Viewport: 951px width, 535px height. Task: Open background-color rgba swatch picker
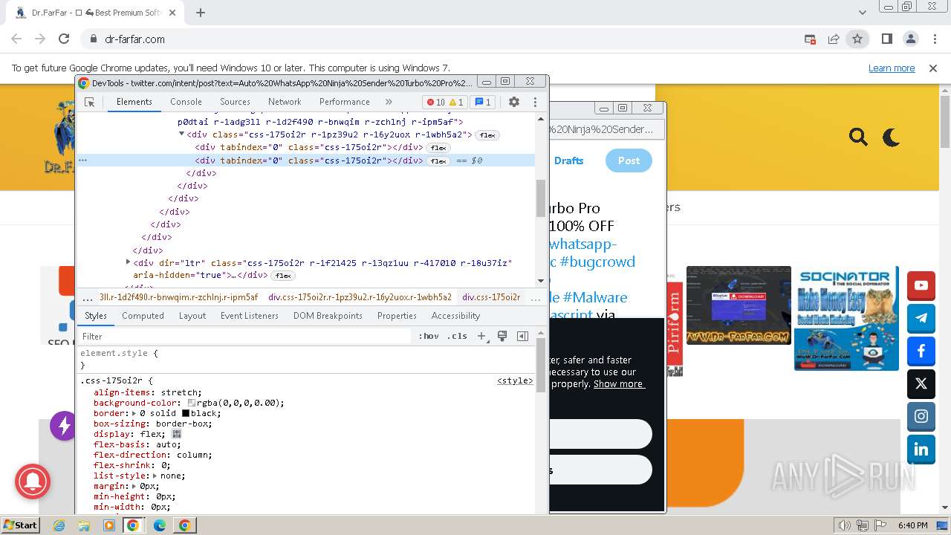point(192,403)
